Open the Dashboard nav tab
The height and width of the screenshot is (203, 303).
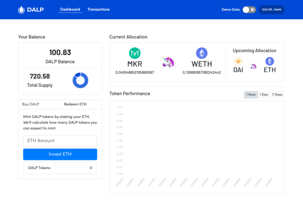coord(70,9)
